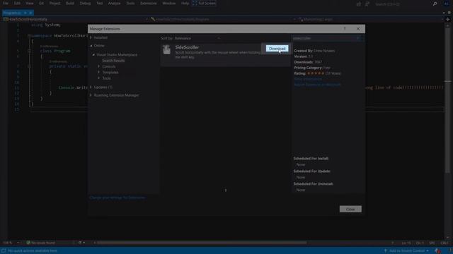Open the File menu
This screenshot has width=453, height=254.
click(x=6, y=4)
